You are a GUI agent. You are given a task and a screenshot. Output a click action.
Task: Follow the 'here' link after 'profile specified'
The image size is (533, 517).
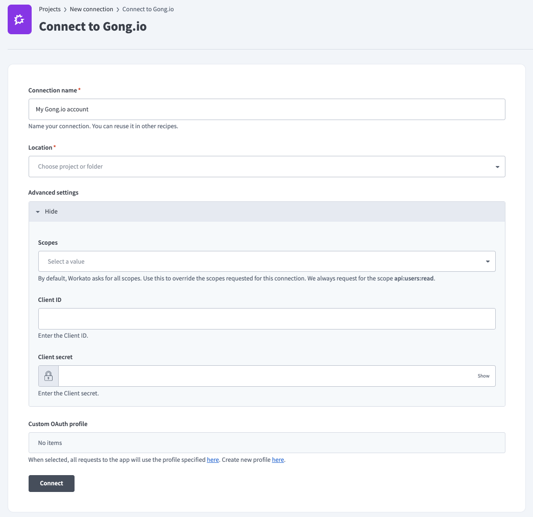(213, 460)
